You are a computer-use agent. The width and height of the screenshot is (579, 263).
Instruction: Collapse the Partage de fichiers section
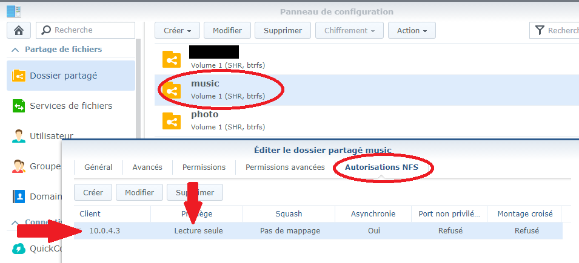[15, 50]
